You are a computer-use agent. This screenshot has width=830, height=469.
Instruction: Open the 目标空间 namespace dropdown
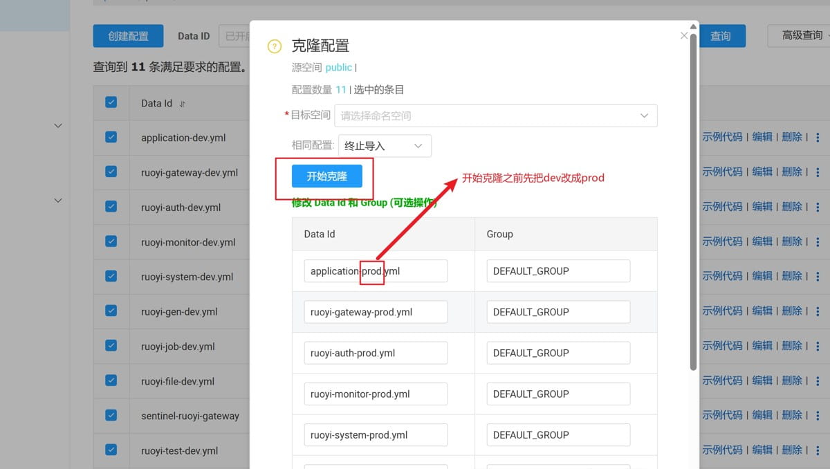496,116
